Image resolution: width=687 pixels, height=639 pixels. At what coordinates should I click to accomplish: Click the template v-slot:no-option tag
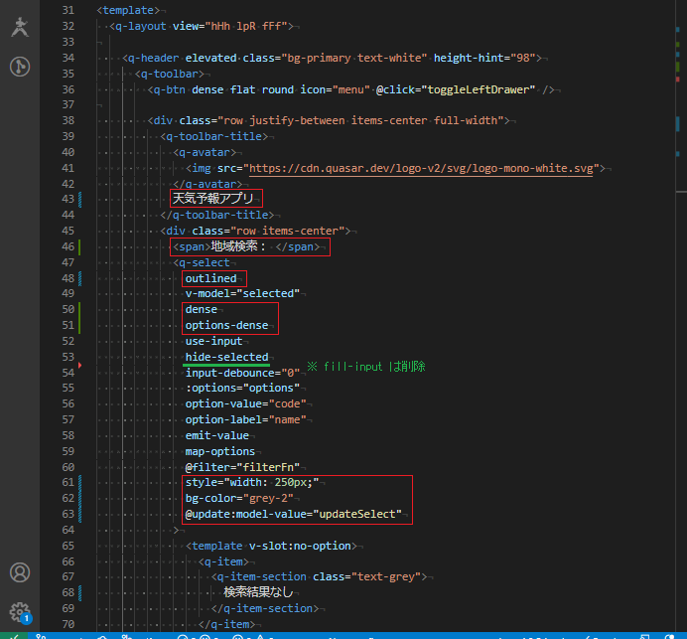272,546
